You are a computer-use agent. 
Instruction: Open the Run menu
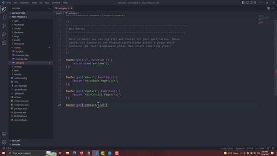47,3
